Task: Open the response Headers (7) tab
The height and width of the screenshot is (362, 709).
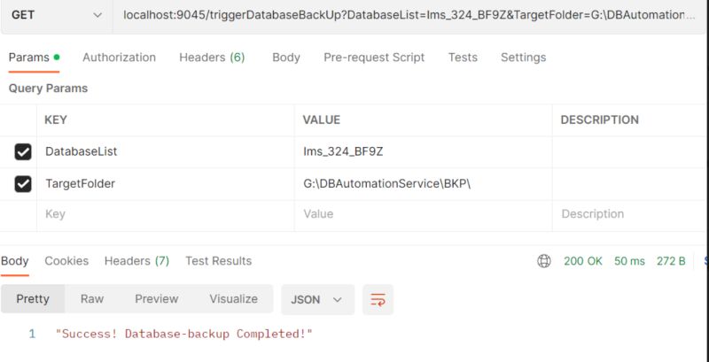Action: [136, 261]
